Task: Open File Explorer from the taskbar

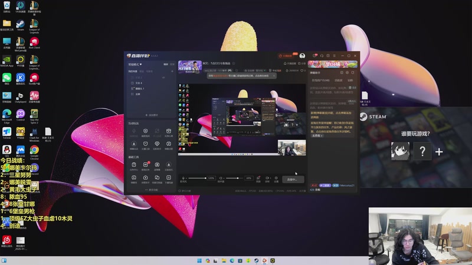Action: (224, 260)
